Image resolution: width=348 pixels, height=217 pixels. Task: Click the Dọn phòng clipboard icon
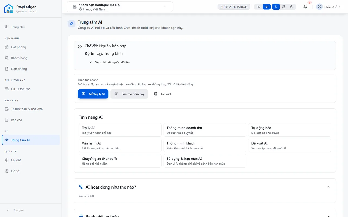point(7,69)
